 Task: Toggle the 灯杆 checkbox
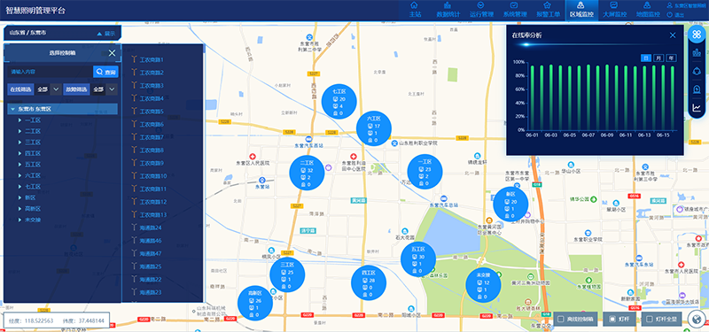612,319
